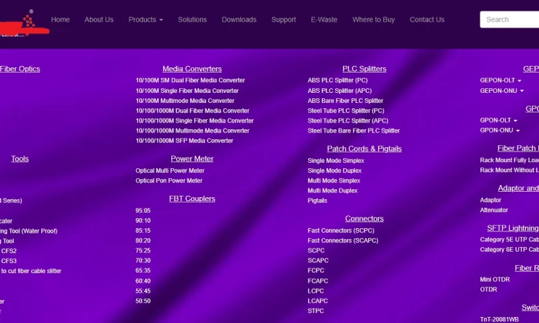Select the 50:50 FBT coupler

(x=143, y=301)
